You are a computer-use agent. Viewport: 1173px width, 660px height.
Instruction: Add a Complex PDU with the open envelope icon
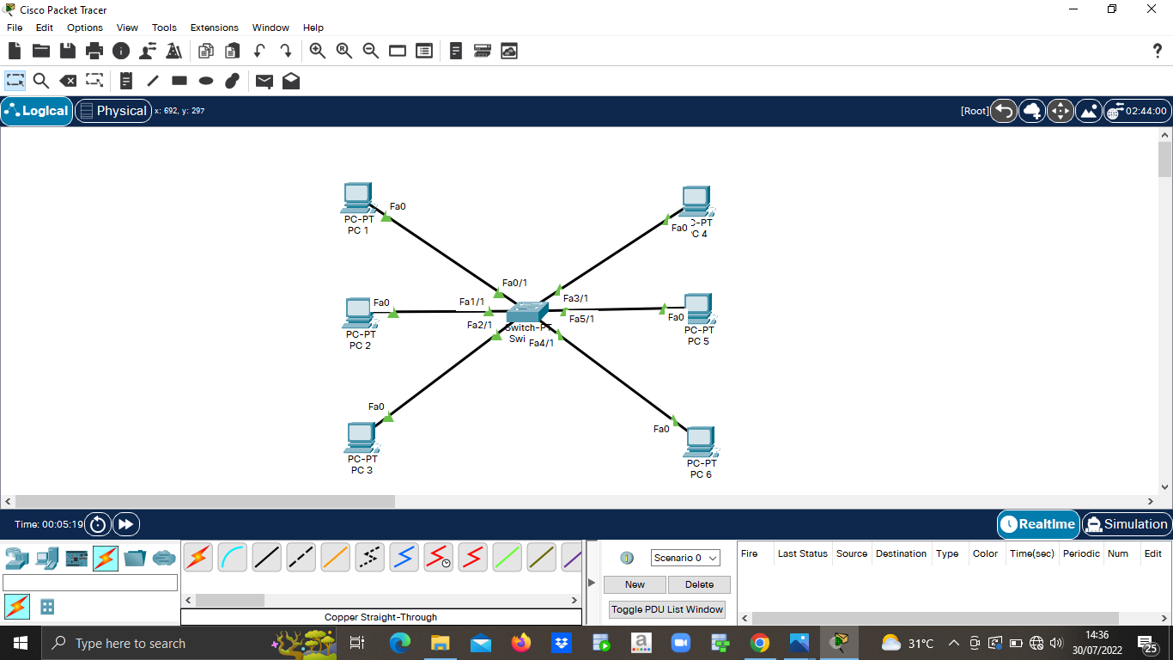291,81
